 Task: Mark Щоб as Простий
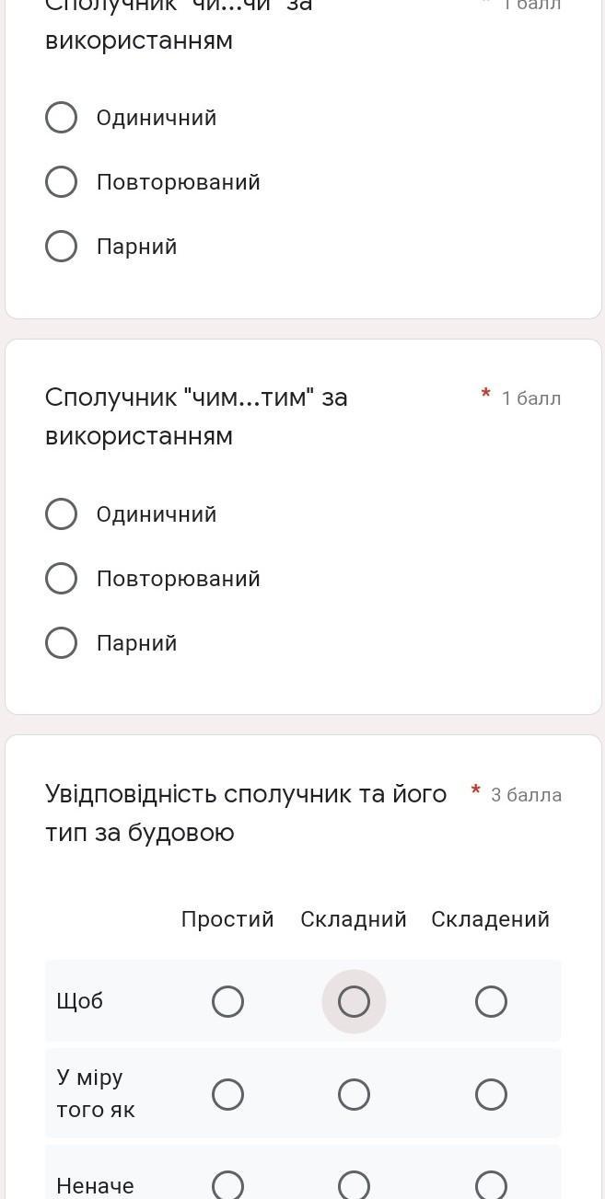coord(227,1001)
